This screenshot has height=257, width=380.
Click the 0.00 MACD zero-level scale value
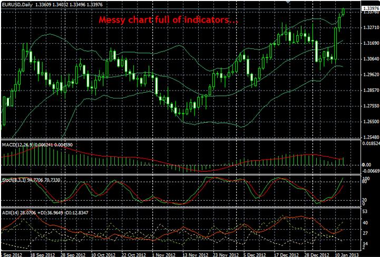tap(366, 165)
